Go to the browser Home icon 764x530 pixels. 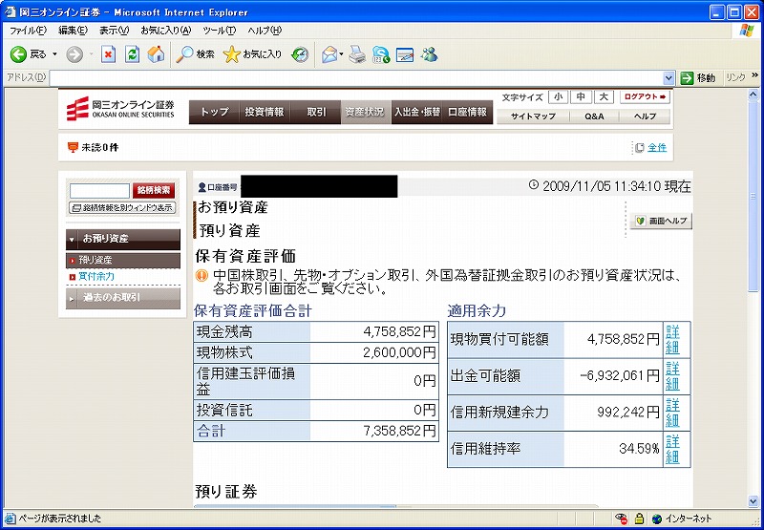[x=155, y=54]
